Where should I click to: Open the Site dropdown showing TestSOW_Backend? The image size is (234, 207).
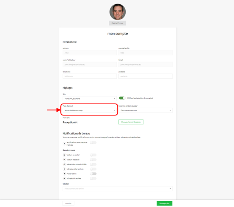pos(89,99)
